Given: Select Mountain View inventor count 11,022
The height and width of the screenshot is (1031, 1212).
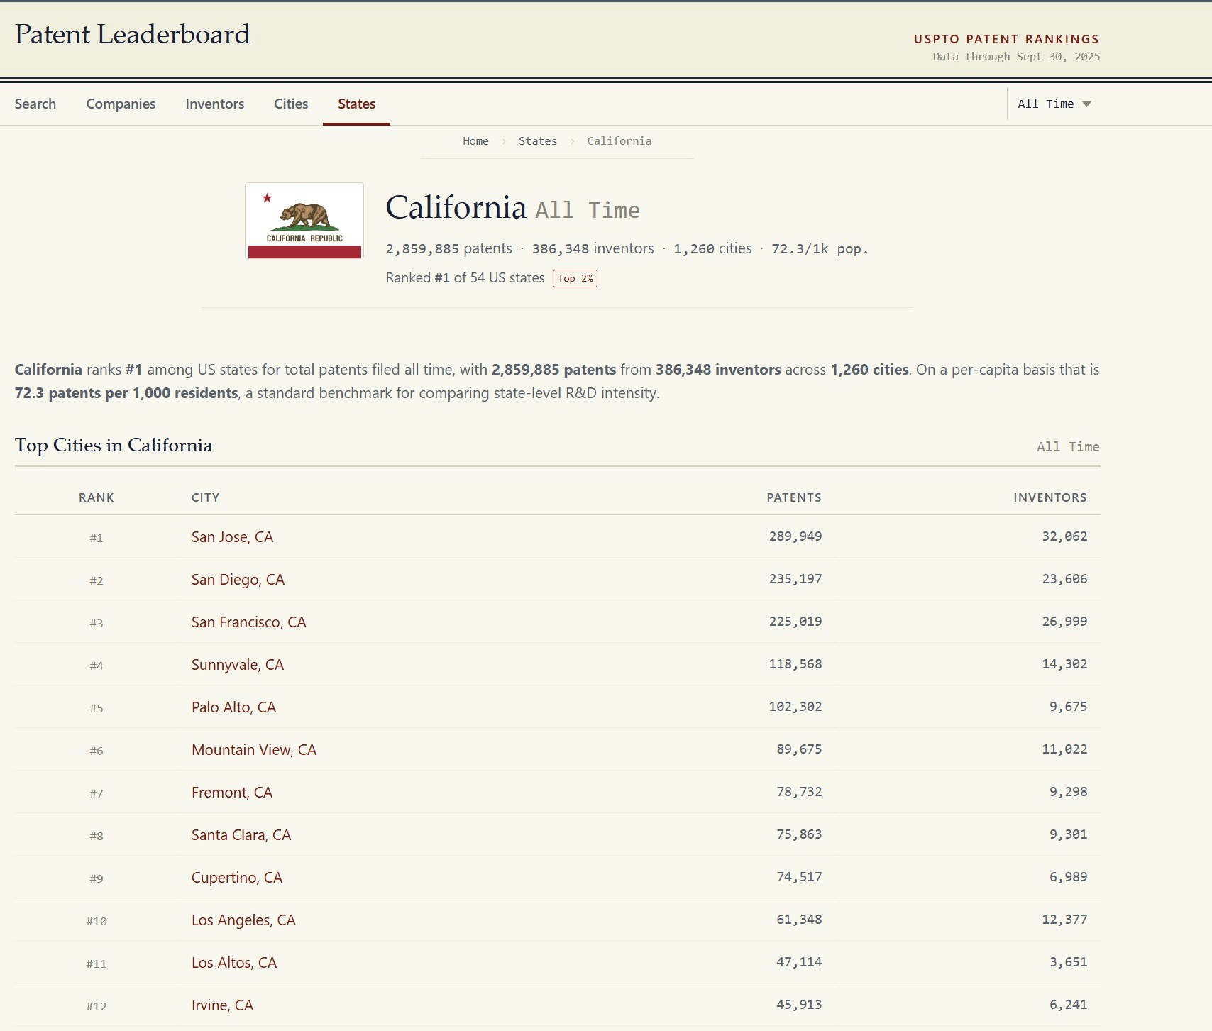Looking at the screenshot, I should (1064, 749).
